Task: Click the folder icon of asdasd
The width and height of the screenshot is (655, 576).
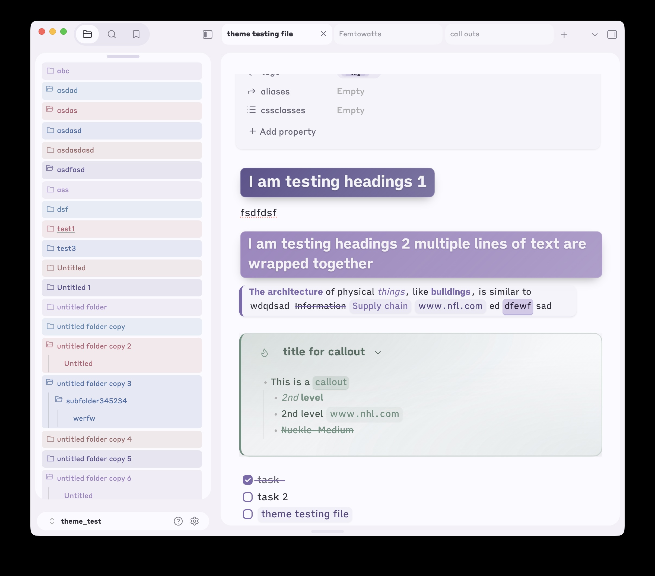Action: point(50,130)
